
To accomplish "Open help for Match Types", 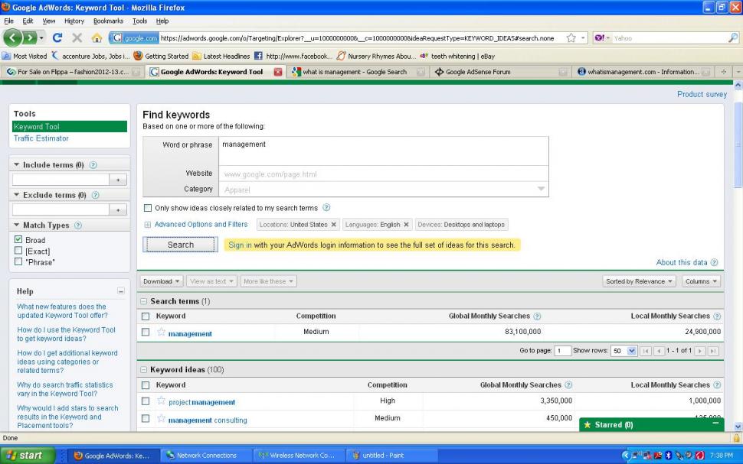I will (78, 226).
